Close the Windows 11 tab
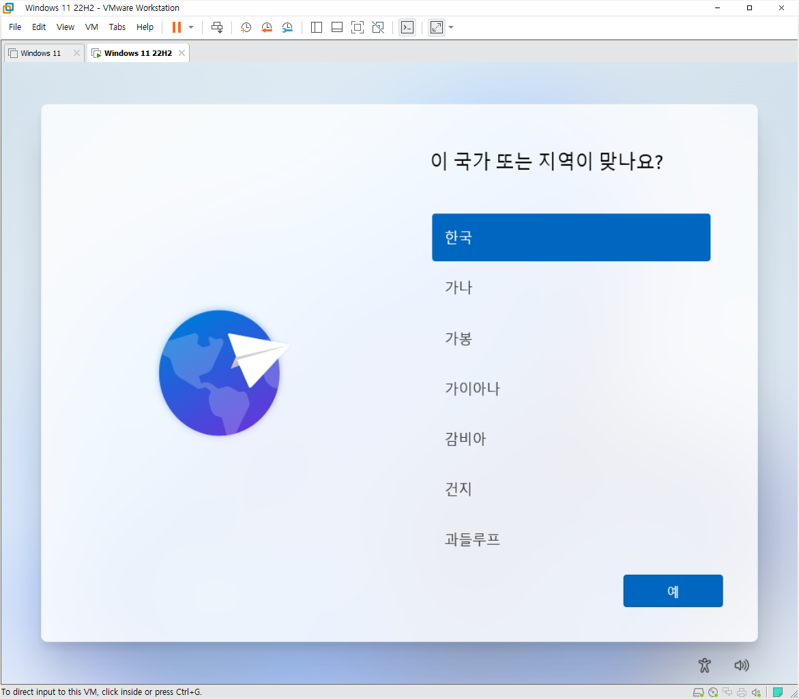This screenshot has height=699, width=799. (76, 53)
